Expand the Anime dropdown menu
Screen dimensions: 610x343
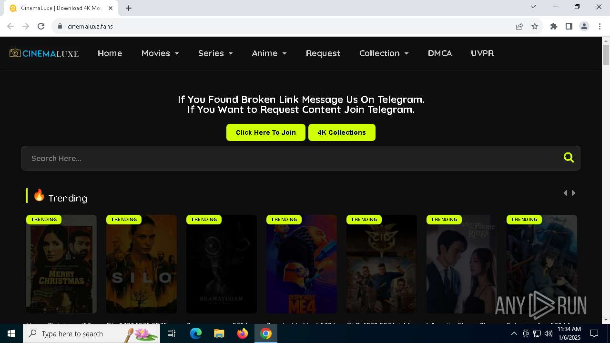click(269, 53)
